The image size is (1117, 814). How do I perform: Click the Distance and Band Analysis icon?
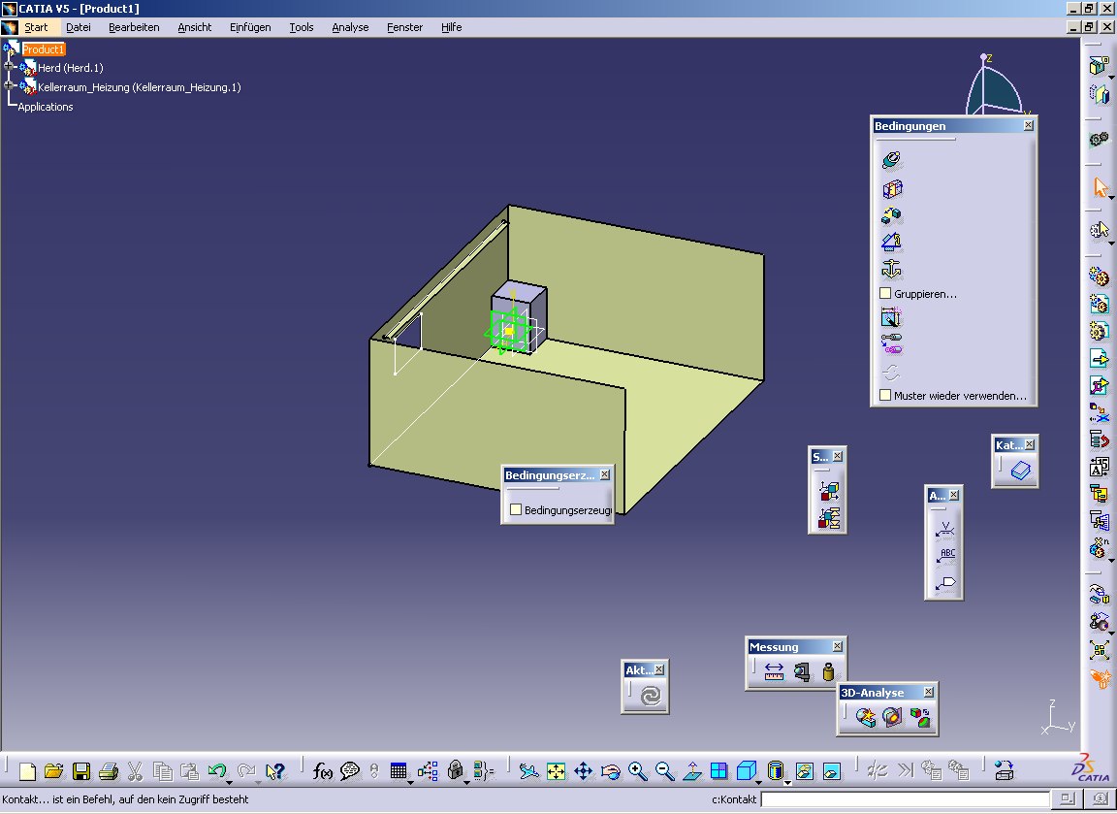click(x=919, y=718)
